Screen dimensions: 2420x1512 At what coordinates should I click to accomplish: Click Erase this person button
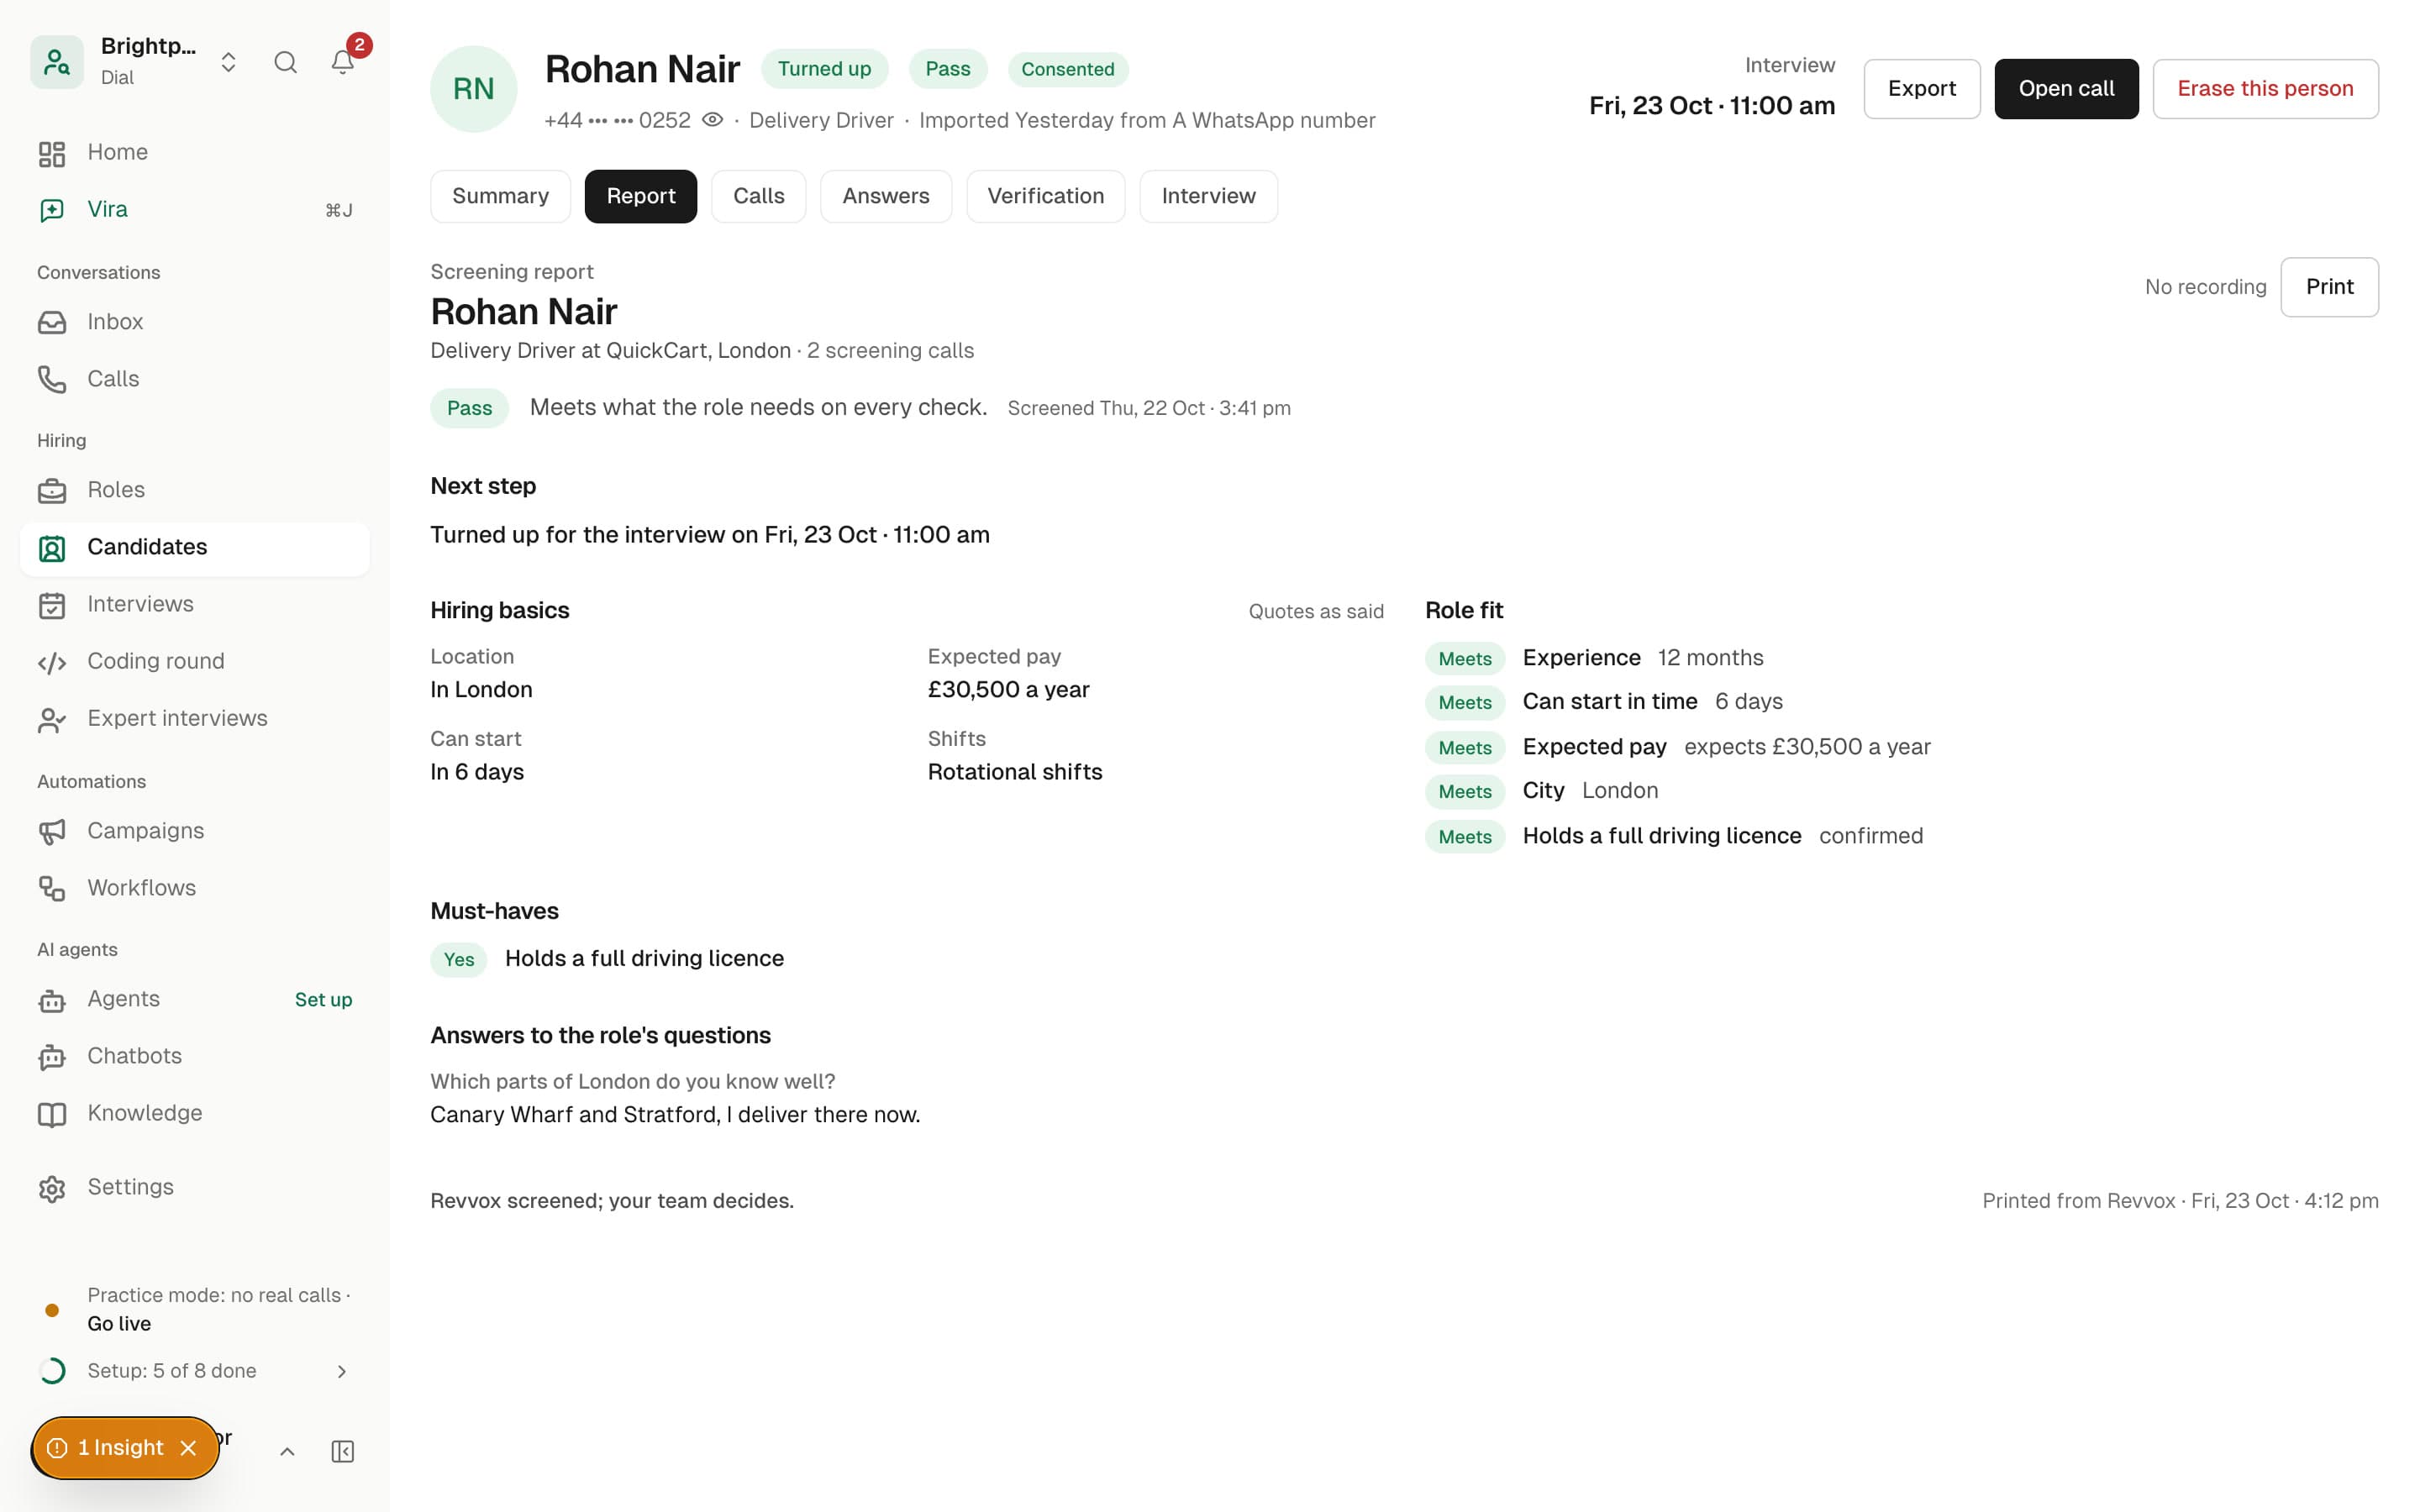2265,89
